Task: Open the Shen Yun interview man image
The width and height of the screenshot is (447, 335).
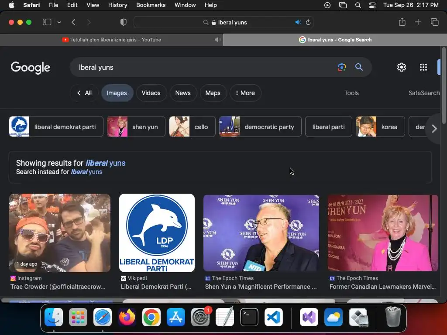Action: pyautogui.click(x=261, y=233)
